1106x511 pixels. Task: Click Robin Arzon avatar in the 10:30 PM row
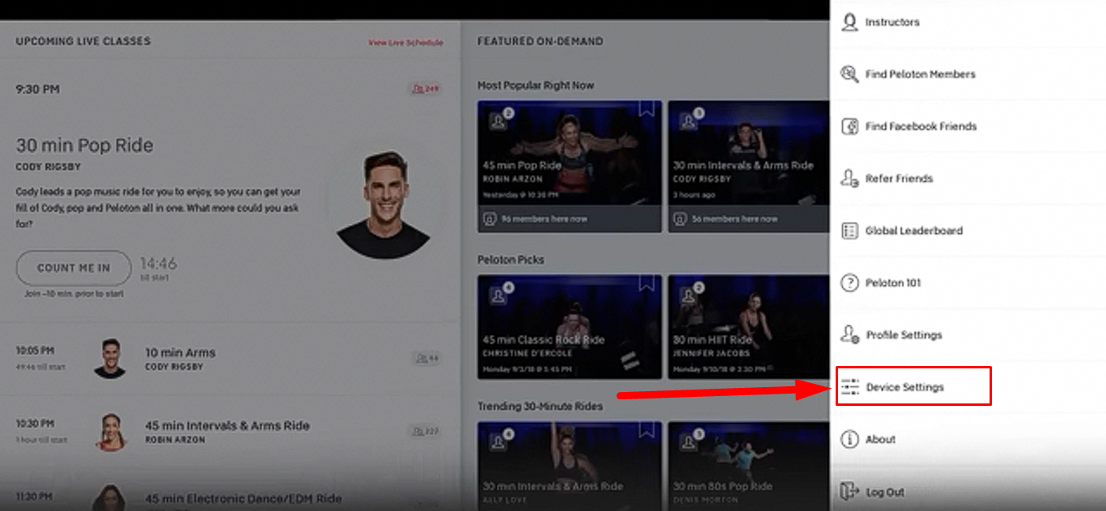point(111,432)
